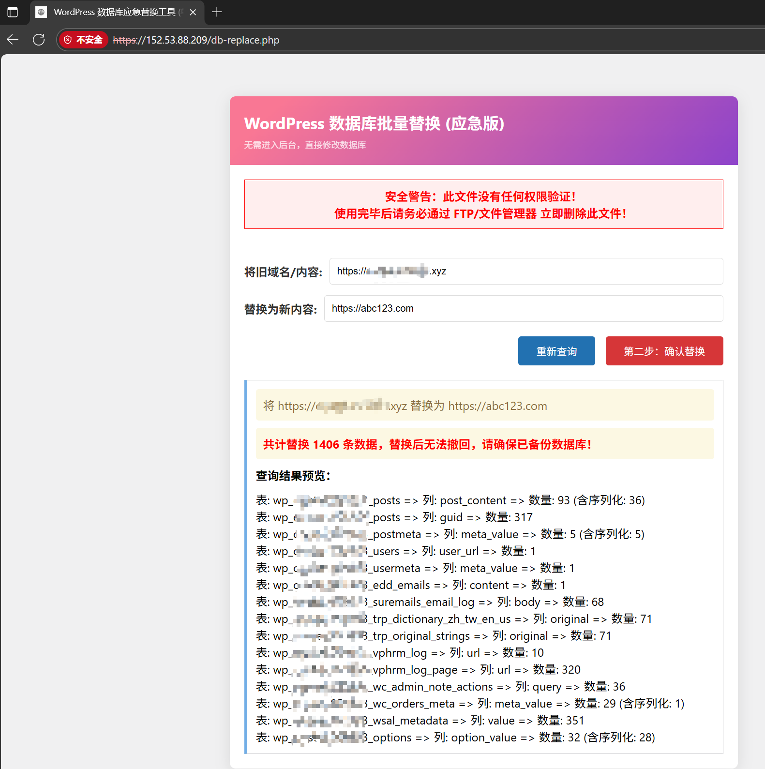Select the user_url 数量: 1 row
Image resolution: width=765 pixels, height=769 pixels.
pyautogui.click(x=396, y=551)
